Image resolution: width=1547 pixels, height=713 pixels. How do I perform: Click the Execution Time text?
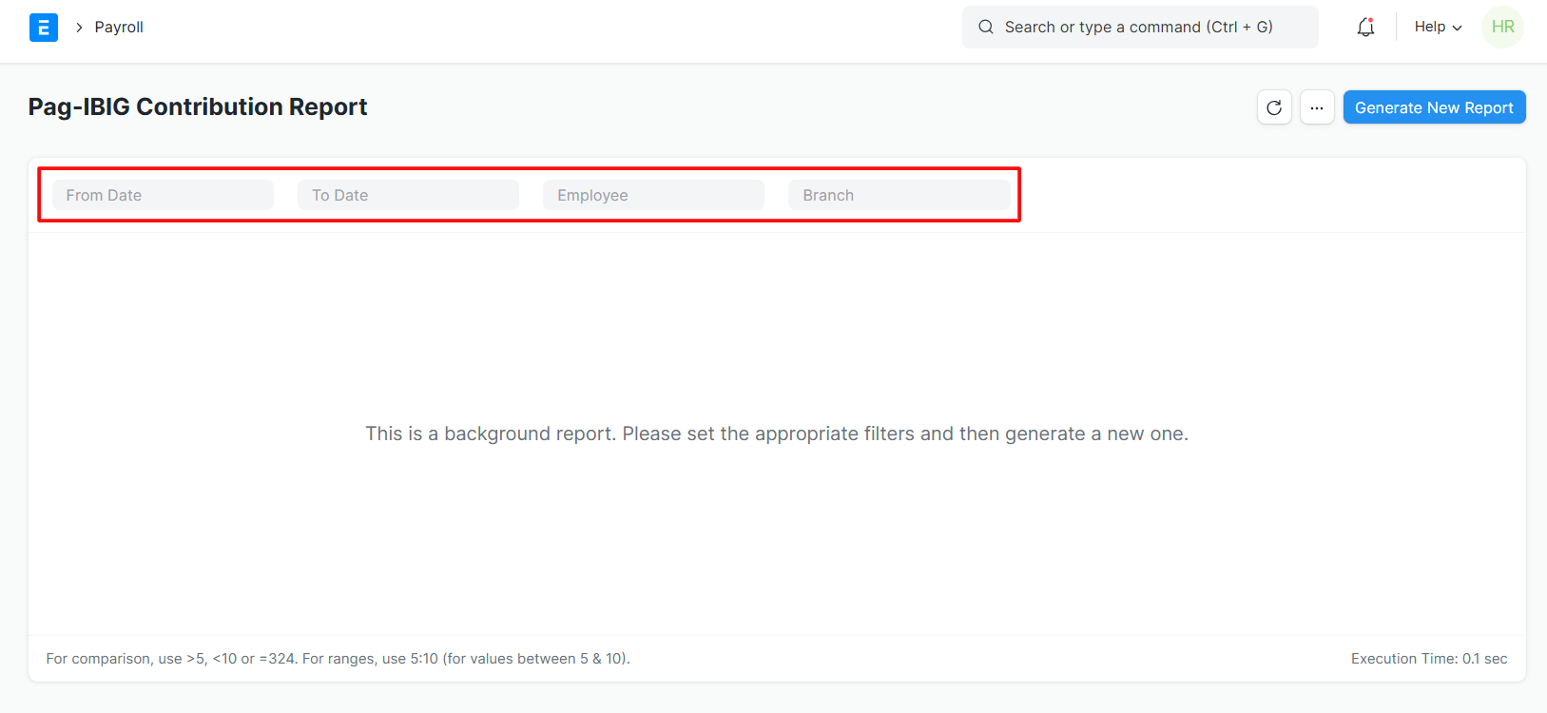click(x=1429, y=659)
